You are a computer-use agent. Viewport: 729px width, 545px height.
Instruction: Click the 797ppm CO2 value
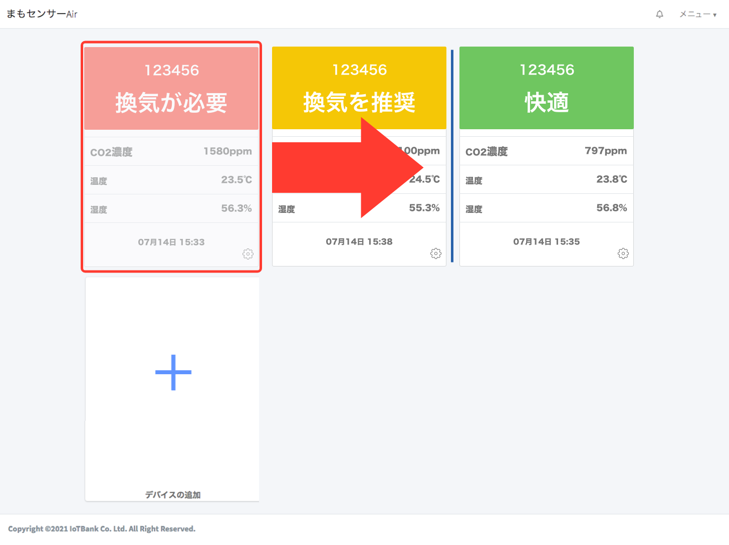coord(606,151)
